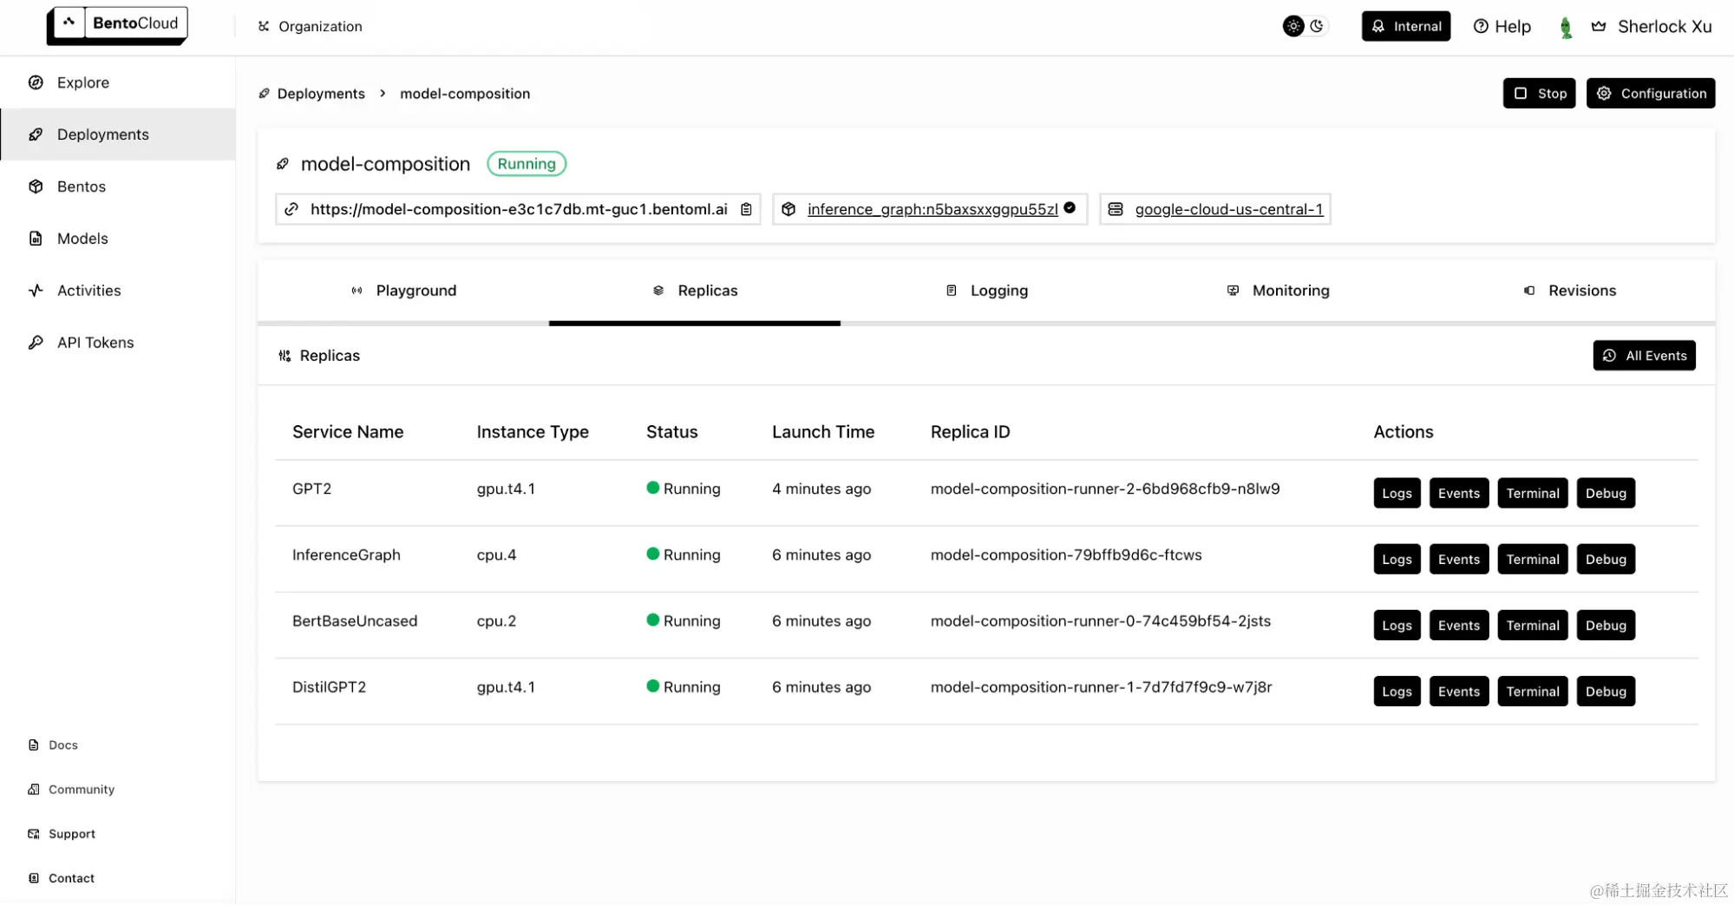Select replica ID model-composition-79bffb9d6c-ftcws

point(1066,555)
